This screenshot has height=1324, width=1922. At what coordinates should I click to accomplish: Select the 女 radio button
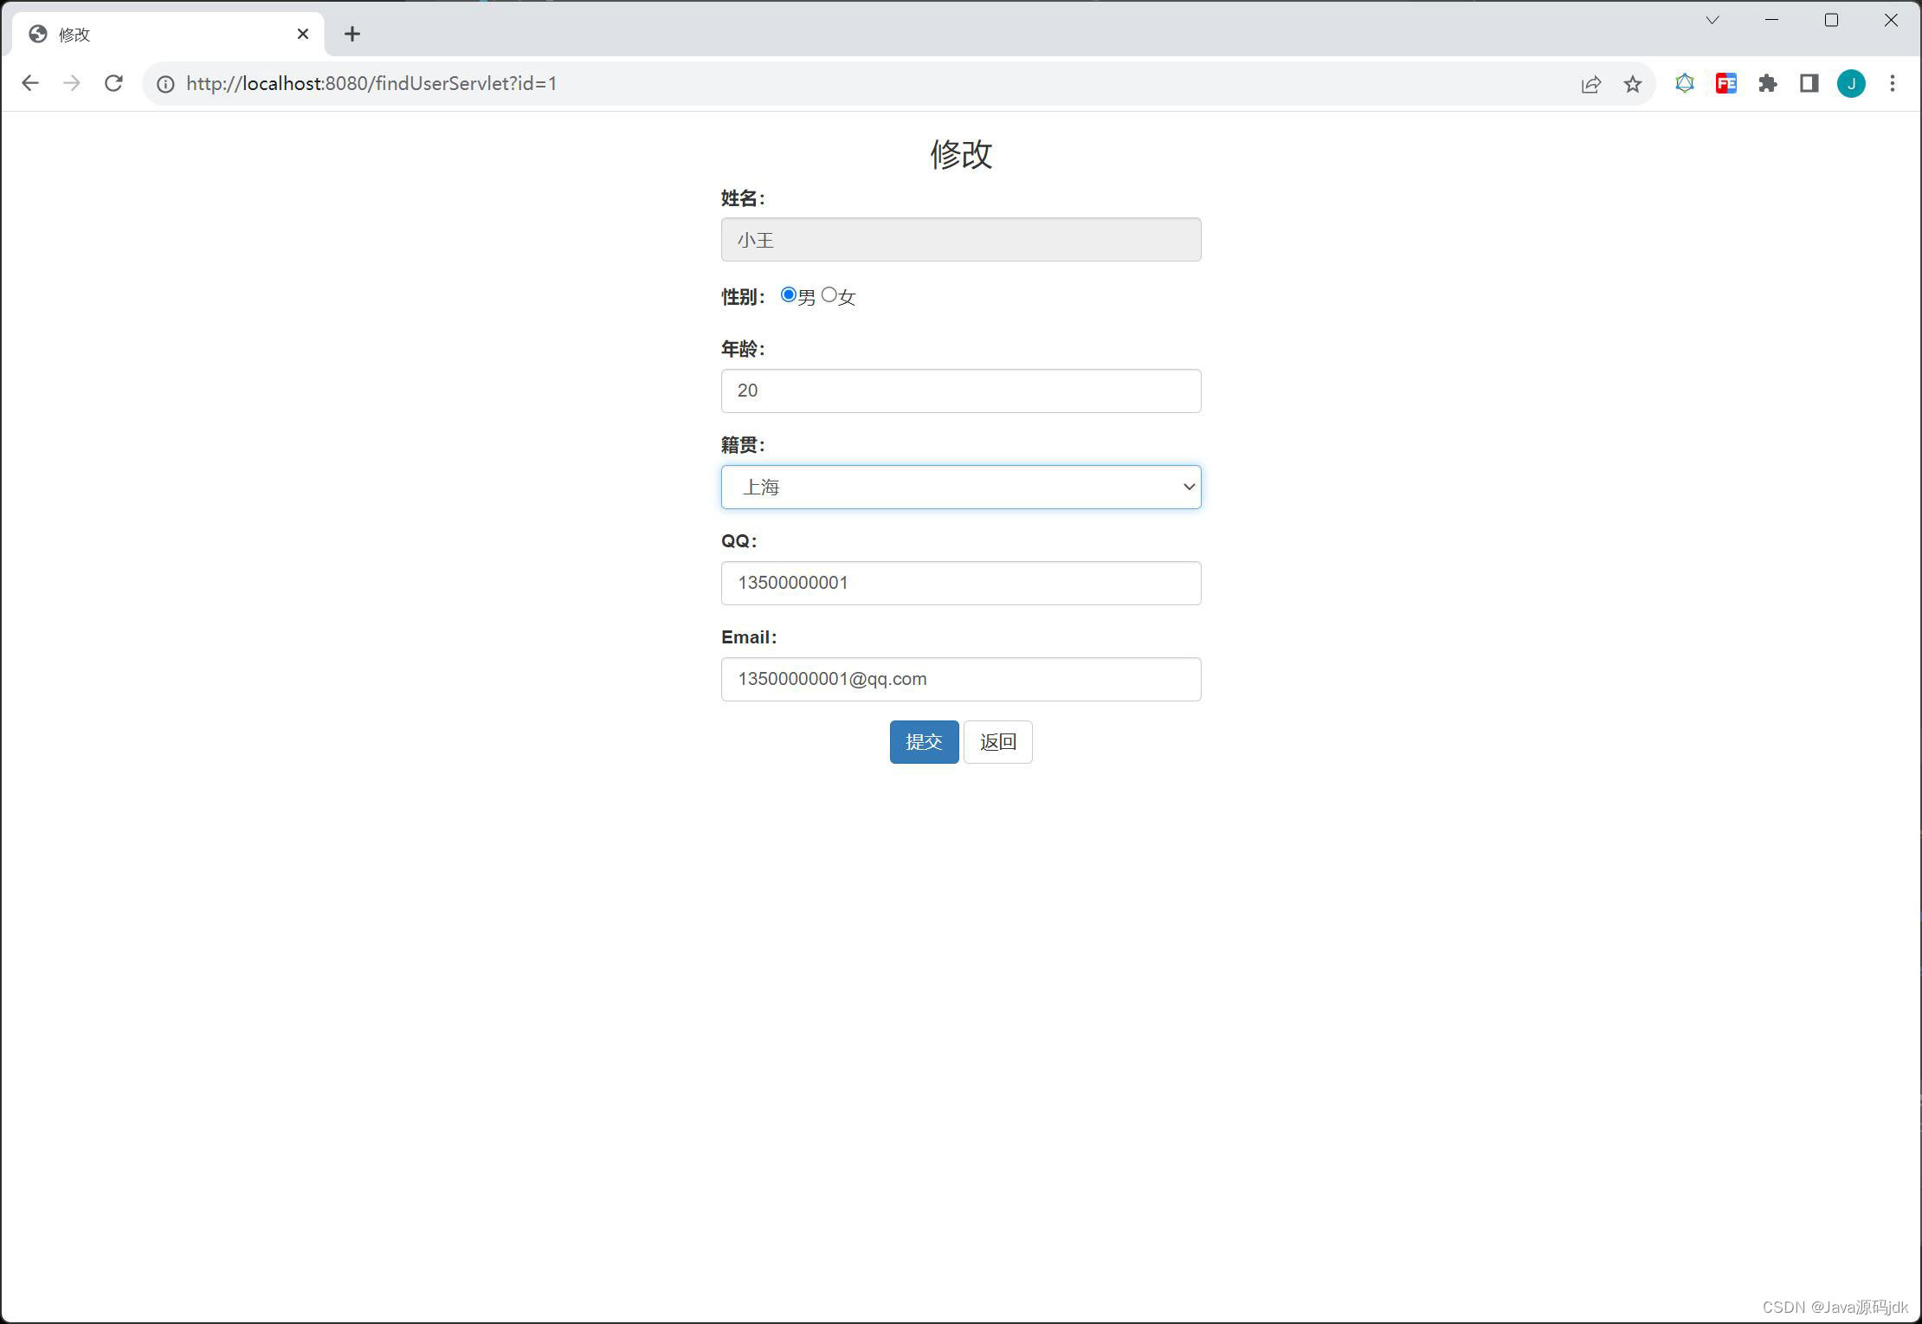point(829,294)
